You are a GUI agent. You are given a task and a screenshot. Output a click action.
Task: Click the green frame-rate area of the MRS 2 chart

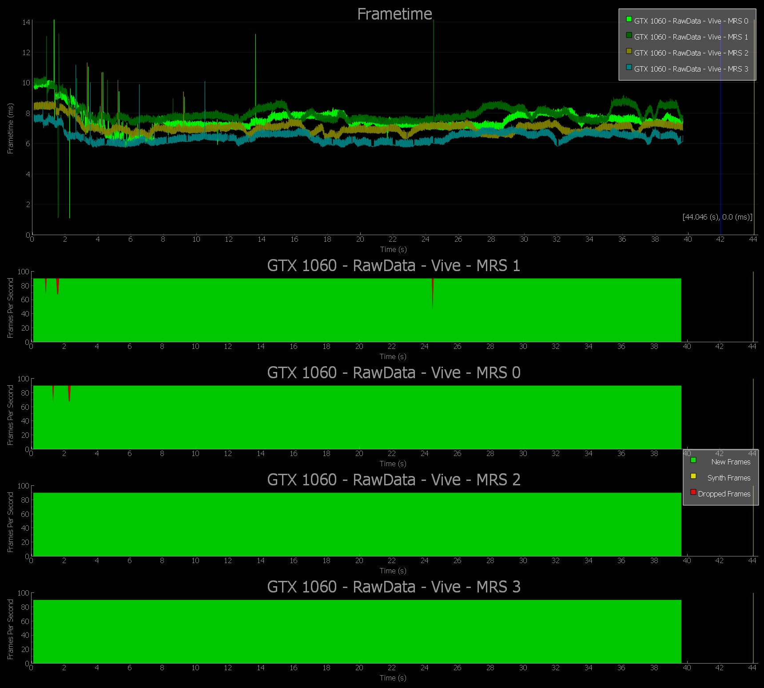point(357,524)
